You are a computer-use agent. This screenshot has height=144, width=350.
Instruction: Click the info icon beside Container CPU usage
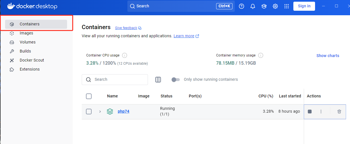pyautogui.click(x=125, y=55)
